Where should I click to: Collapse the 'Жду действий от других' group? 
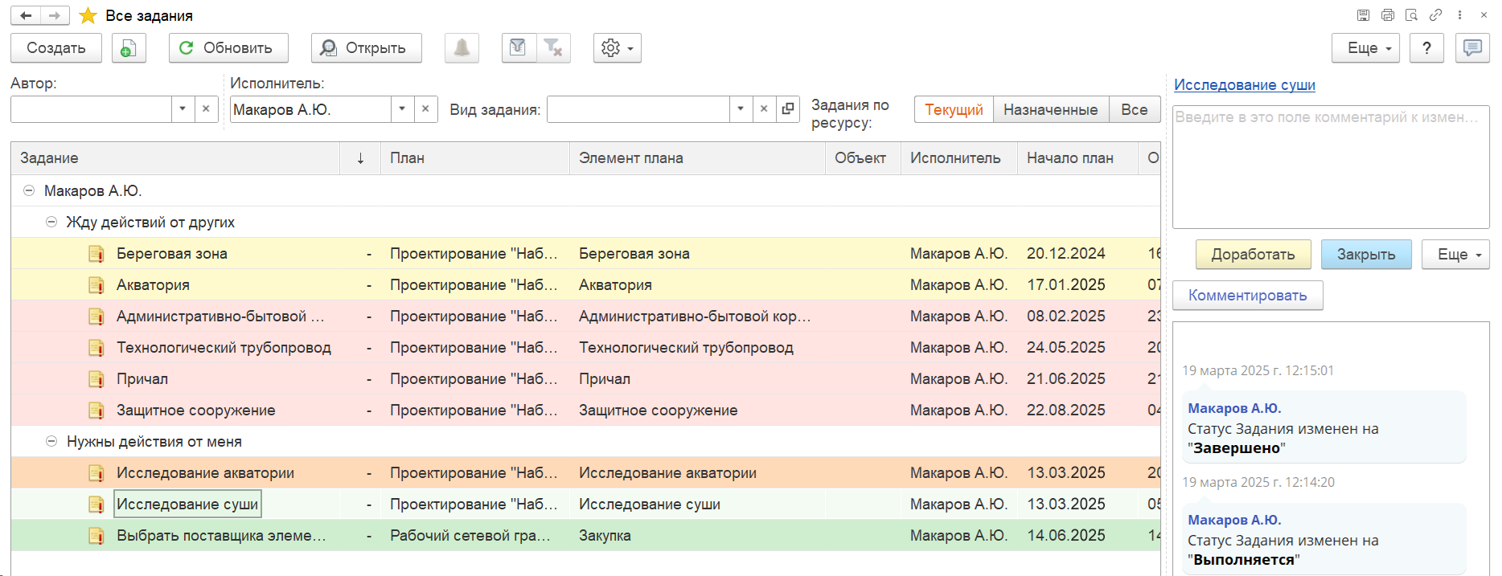pos(51,223)
